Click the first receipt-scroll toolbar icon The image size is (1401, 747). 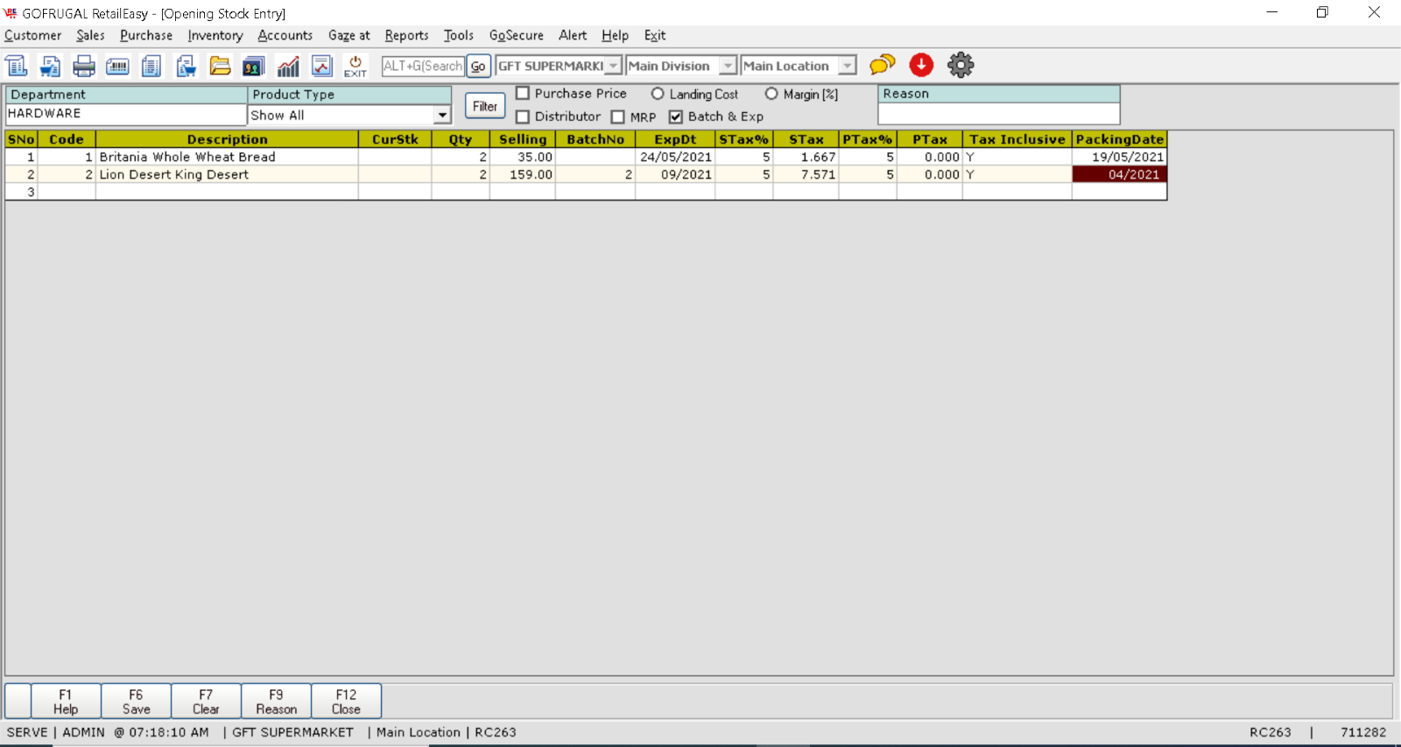coord(17,66)
